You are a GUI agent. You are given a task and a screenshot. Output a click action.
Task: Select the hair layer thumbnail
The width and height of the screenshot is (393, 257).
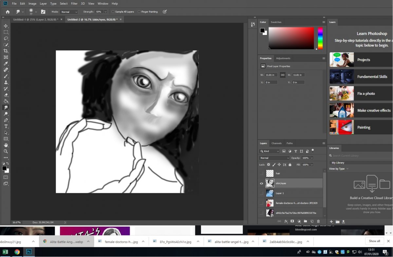point(270,173)
